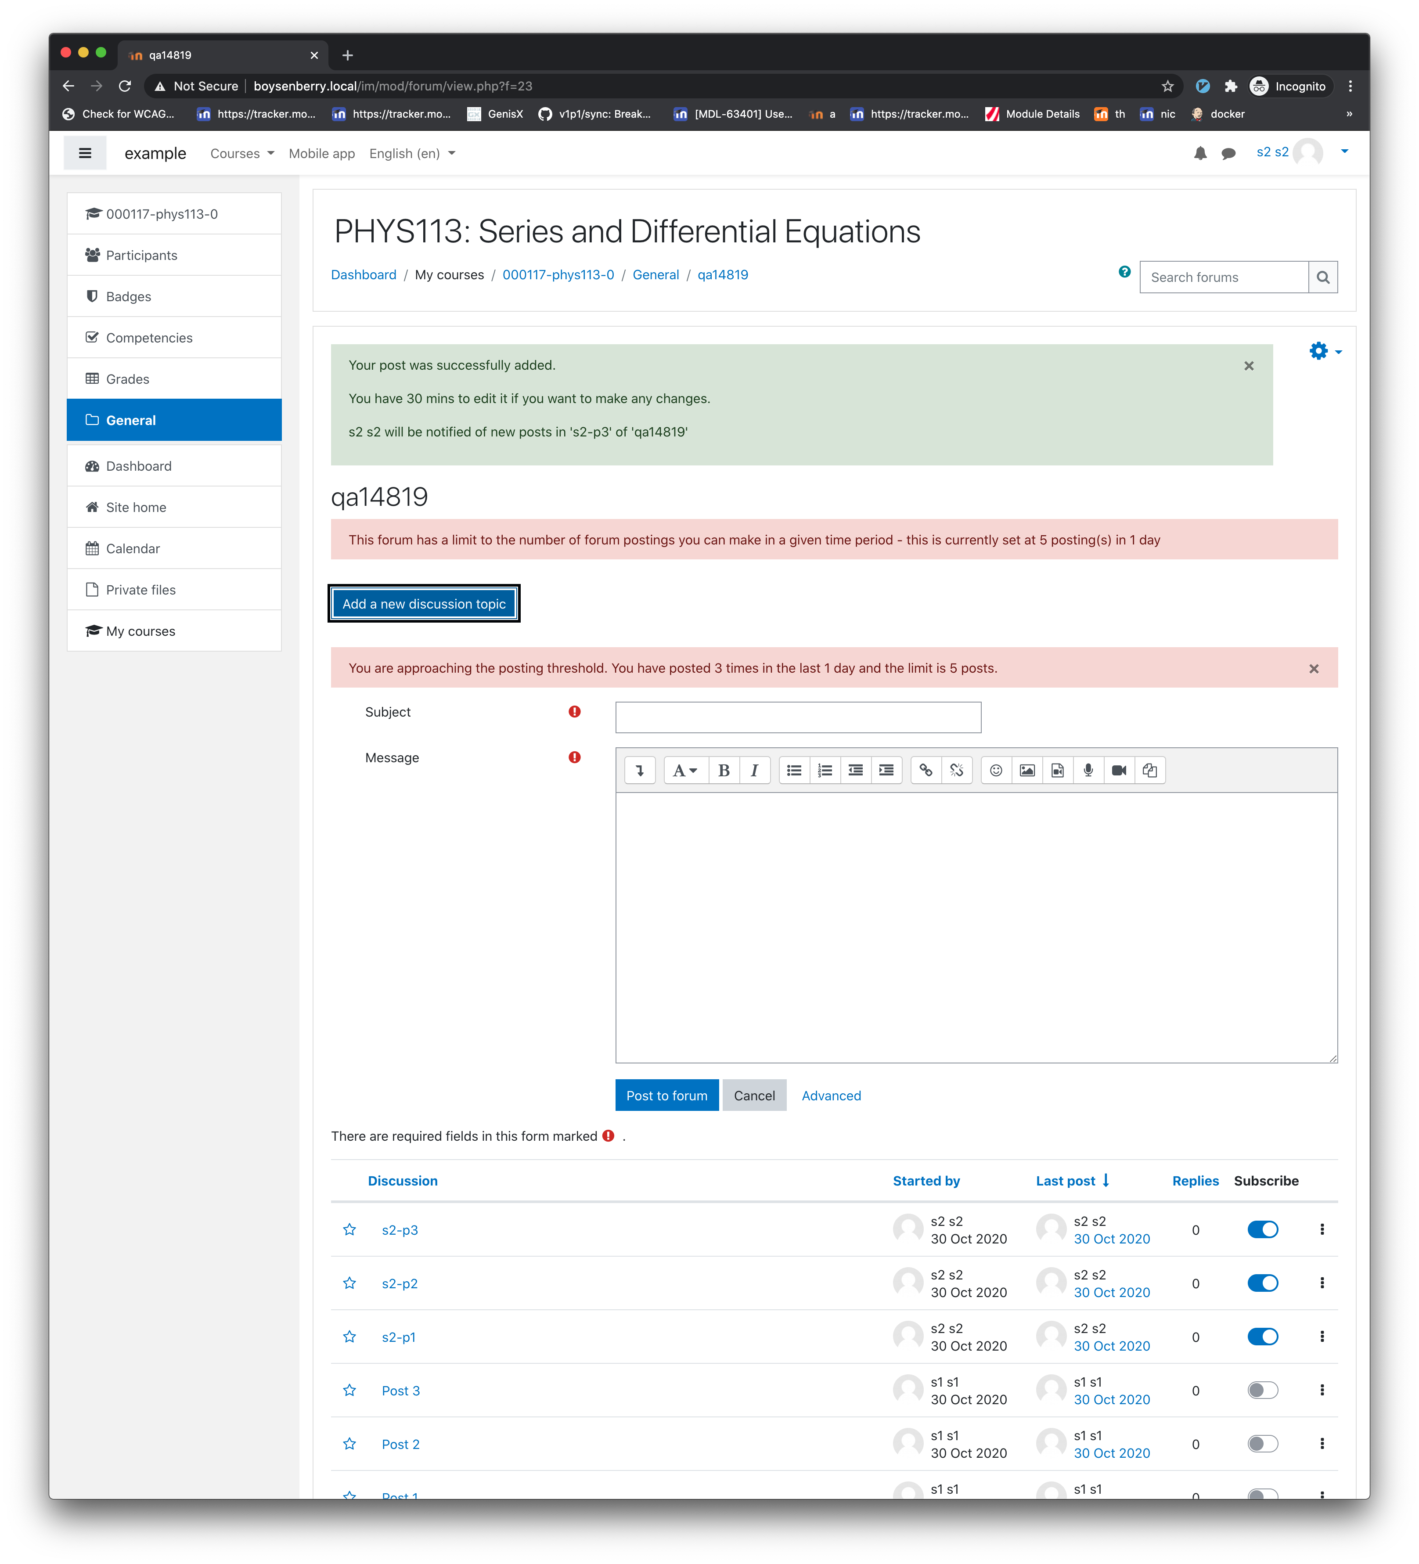
Task: Subscribe to the Post 2 discussion
Action: click(1262, 1444)
